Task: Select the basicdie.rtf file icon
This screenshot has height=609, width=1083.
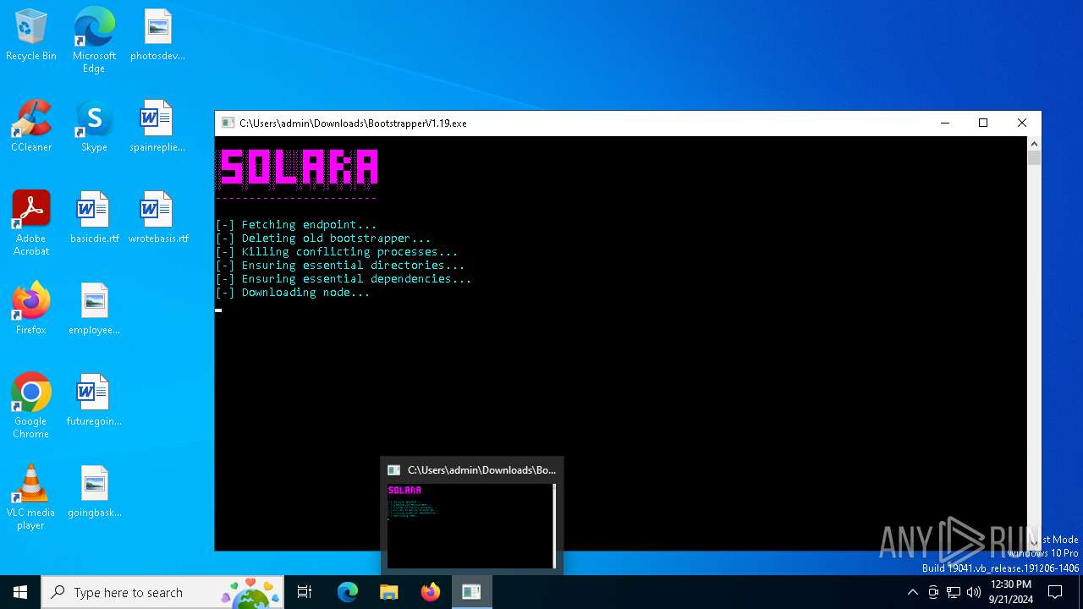Action: [x=94, y=218]
